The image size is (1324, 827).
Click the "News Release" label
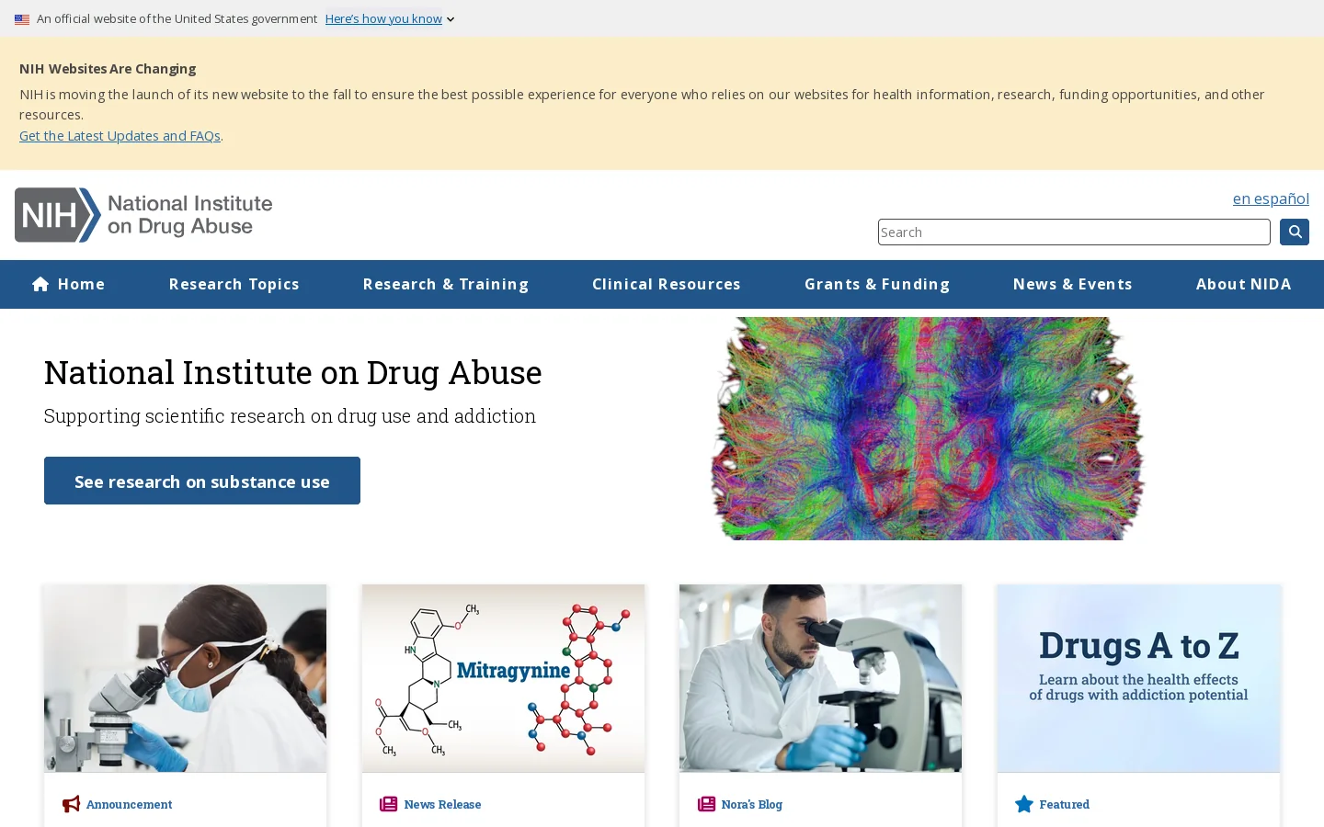click(x=442, y=804)
